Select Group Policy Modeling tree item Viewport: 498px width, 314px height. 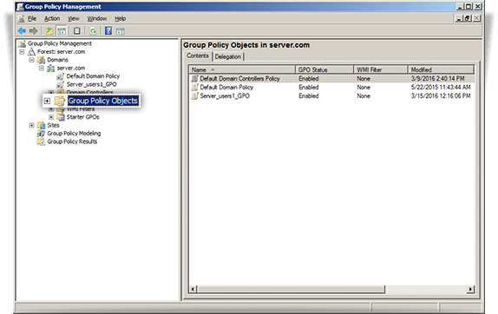74,134
